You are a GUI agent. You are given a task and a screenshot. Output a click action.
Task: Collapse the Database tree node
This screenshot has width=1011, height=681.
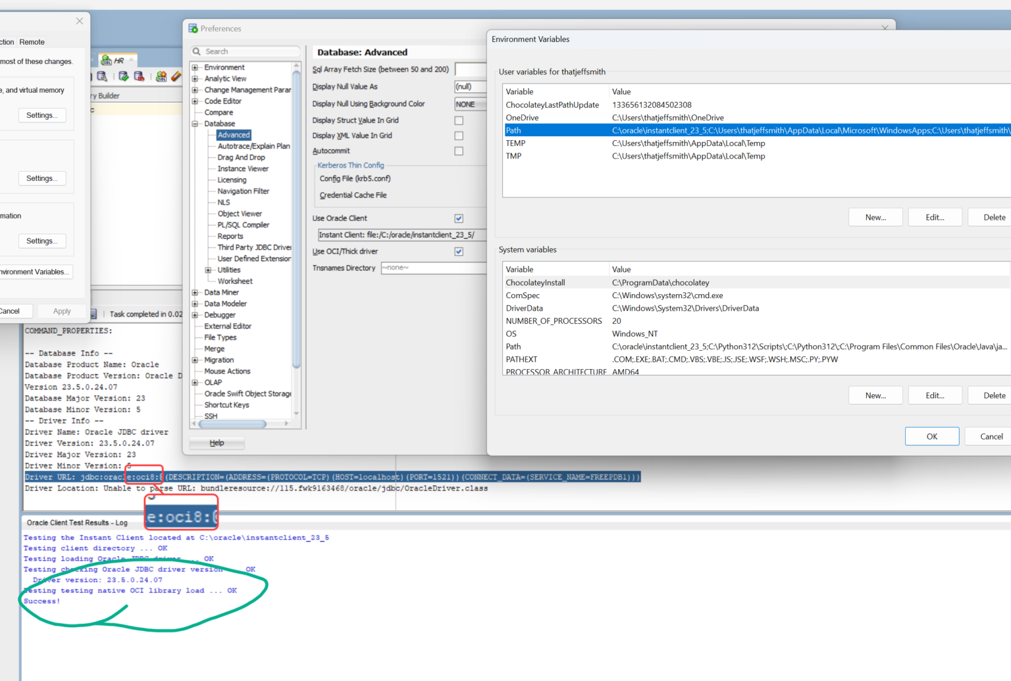(x=195, y=124)
